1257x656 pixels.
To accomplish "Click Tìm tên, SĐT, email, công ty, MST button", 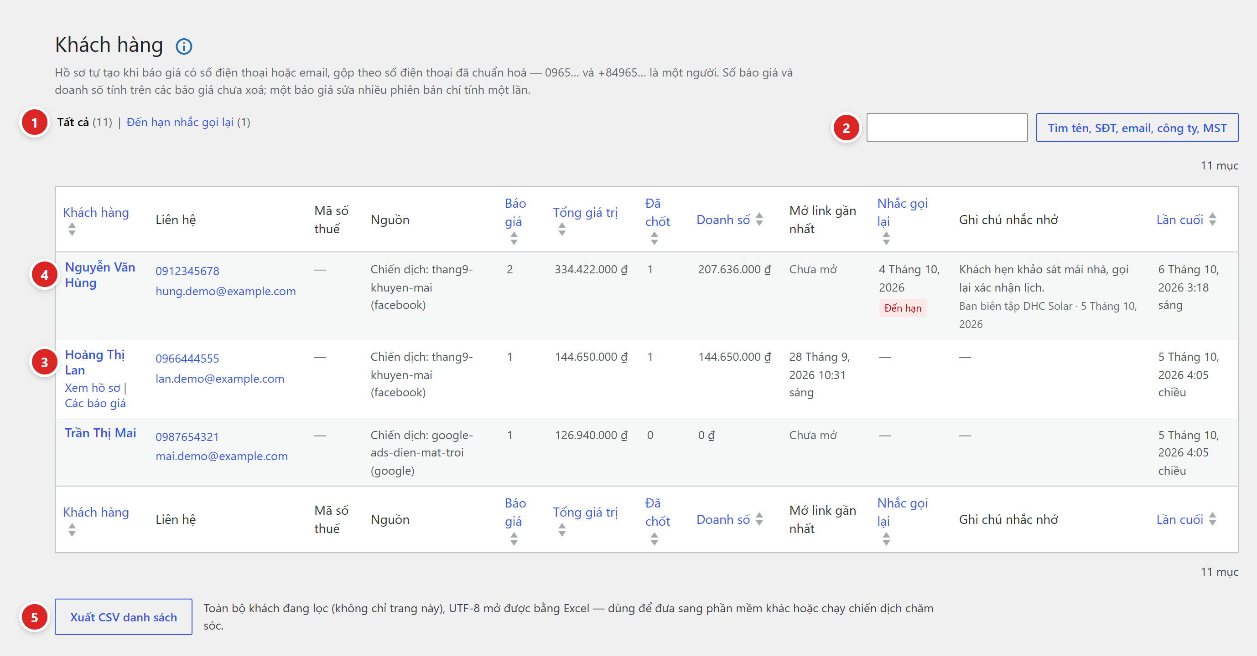I will coord(1137,128).
